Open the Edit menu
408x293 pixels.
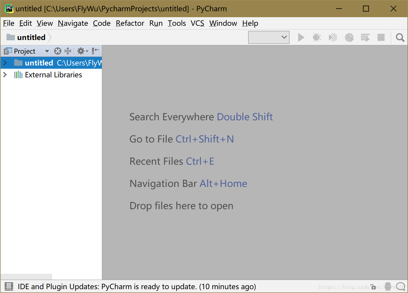pyautogui.click(x=25, y=23)
